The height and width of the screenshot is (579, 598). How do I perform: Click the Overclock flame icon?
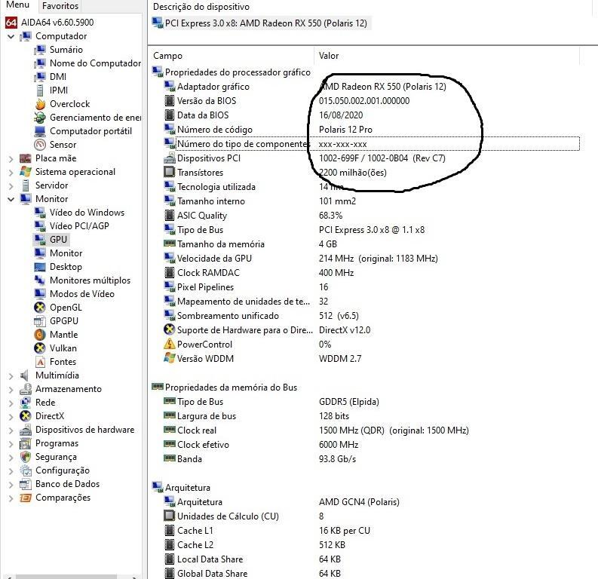pos(40,104)
